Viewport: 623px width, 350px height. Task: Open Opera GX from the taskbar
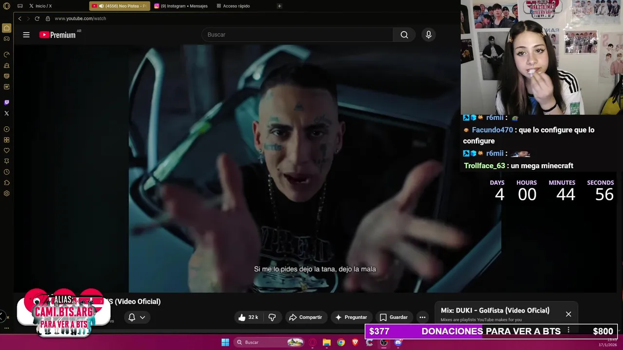(312, 342)
